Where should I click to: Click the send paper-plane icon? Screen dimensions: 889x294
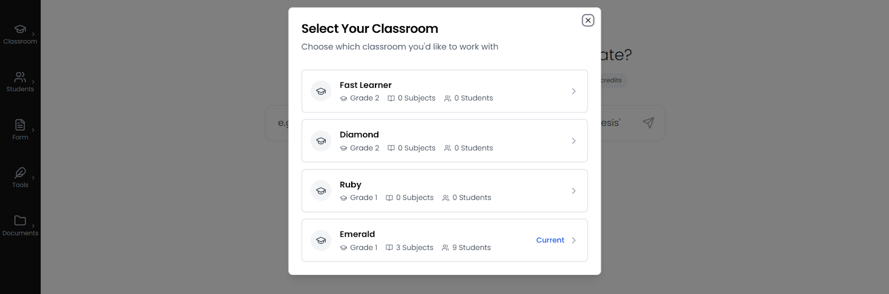(648, 123)
